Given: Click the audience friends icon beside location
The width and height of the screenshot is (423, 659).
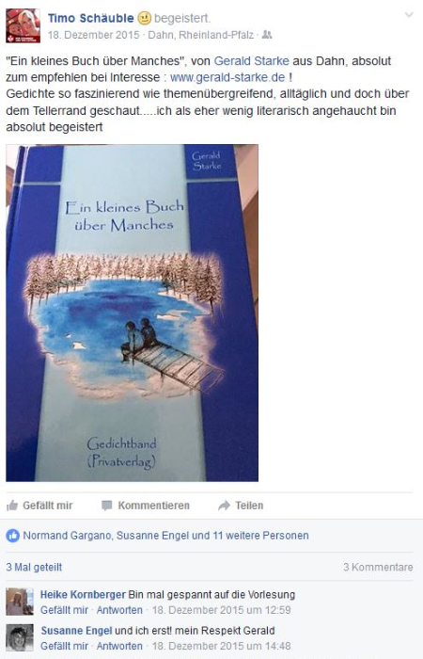Looking at the screenshot, I should click(x=267, y=35).
